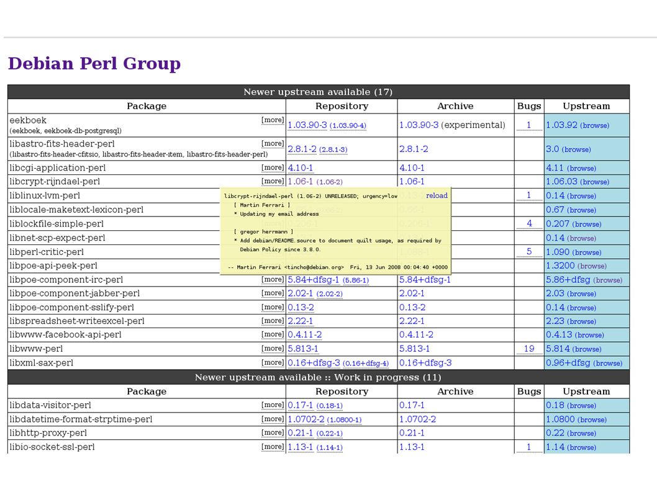Open libwww-perl repository version 5.813-1
Image resolution: width=657 pixels, height=492 pixels.
[303, 349]
